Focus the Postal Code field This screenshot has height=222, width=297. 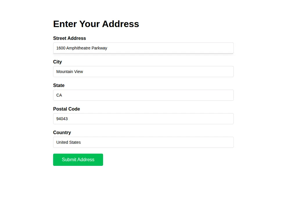[143, 119]
